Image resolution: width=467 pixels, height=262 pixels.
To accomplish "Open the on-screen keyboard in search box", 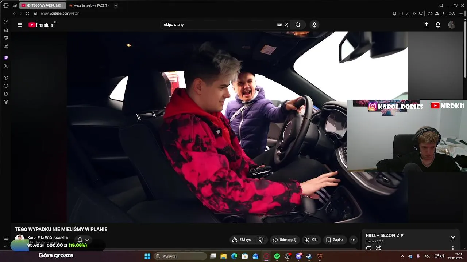I will coord(279,25).
